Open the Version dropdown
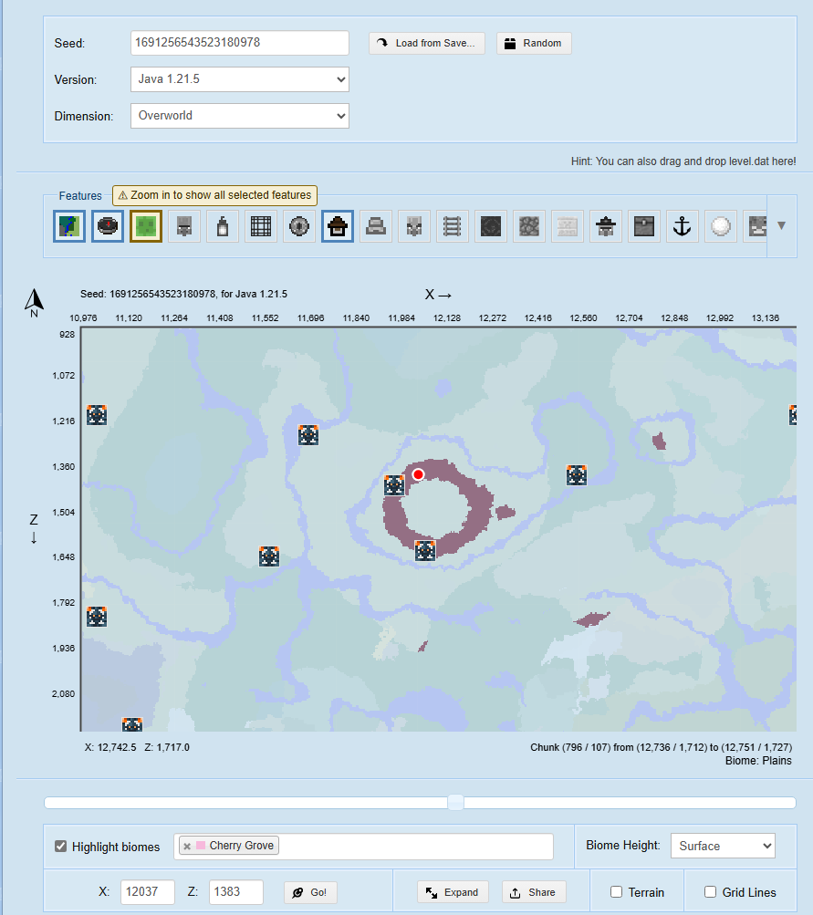This screenshot has height=915, width=813. 240,79
